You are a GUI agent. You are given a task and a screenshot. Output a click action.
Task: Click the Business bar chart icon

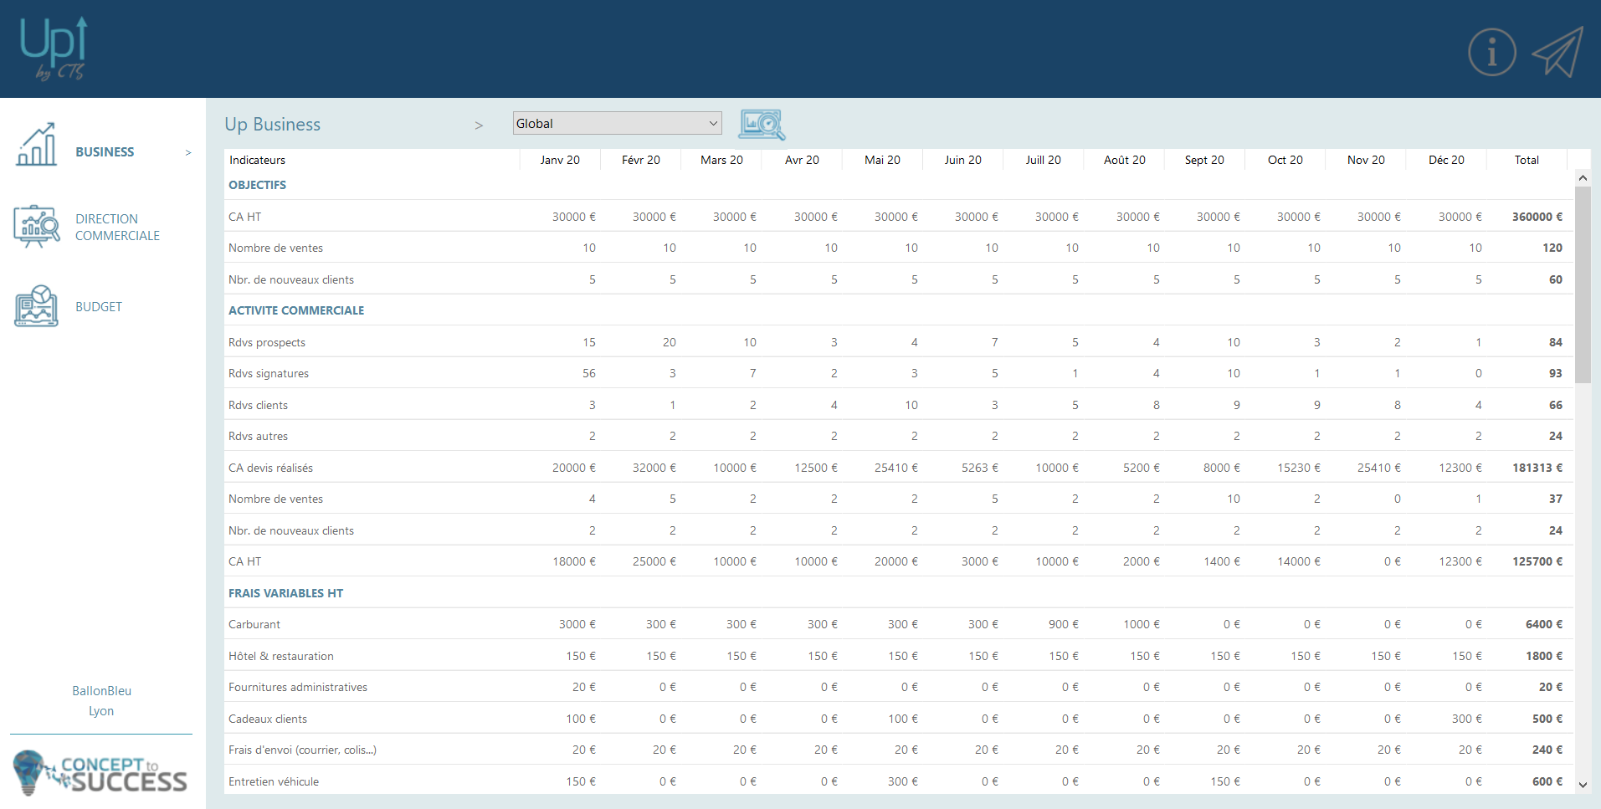pos(36,144)
